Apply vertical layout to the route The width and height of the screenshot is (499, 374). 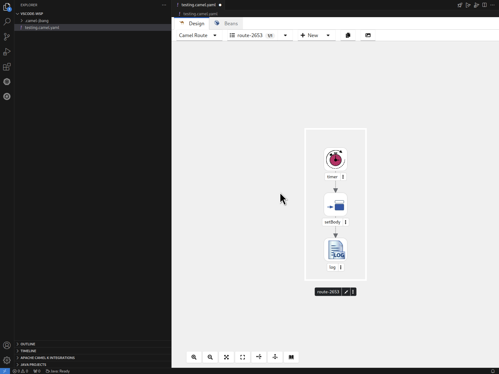pyautogui.click(x=275, y=357)
